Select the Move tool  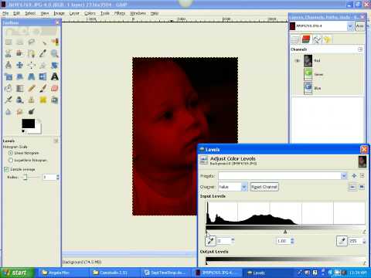[20, 65]
